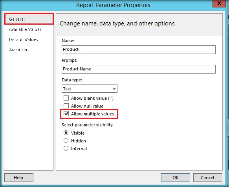Screen dimensions: 229x187
Task: Cancel the parameter dialog
Action: (x=207, y=178)
